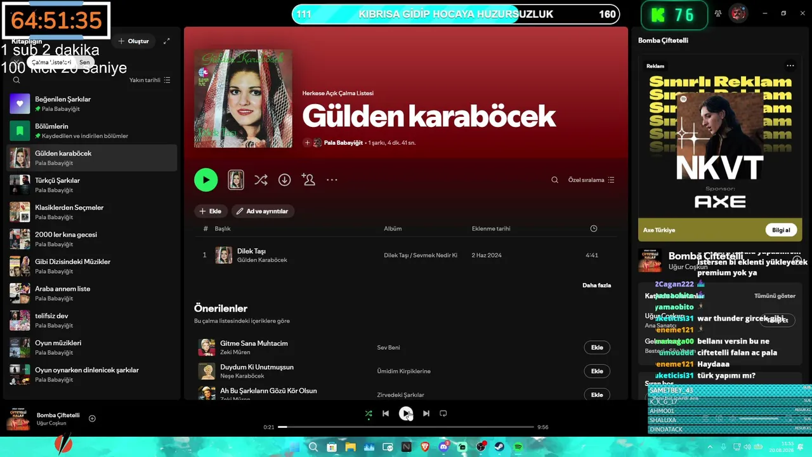Open the Oyun oynarken dinlenicek şarkılar playlist
812x457 pixels.
(x=92, y=374)
